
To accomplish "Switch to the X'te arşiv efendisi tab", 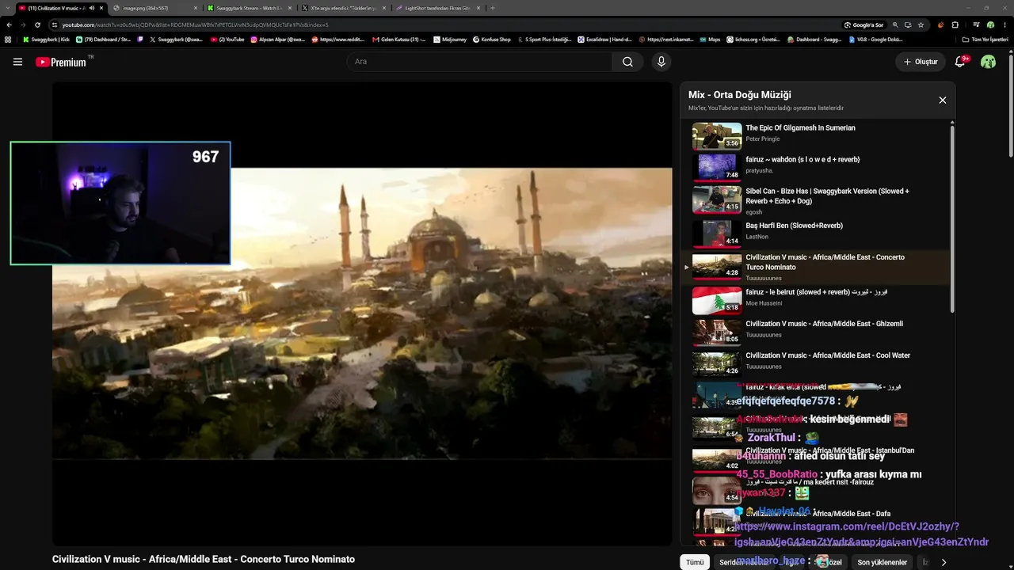I will [x=344, y=8].
